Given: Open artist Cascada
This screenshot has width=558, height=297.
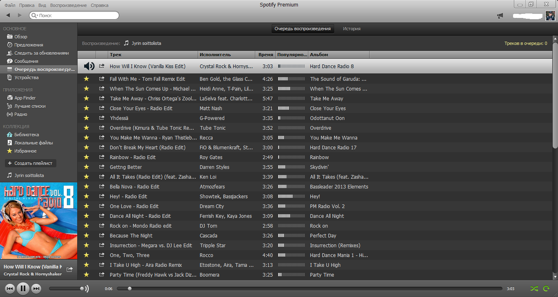Looking at the screenshot, I should 208,235.
